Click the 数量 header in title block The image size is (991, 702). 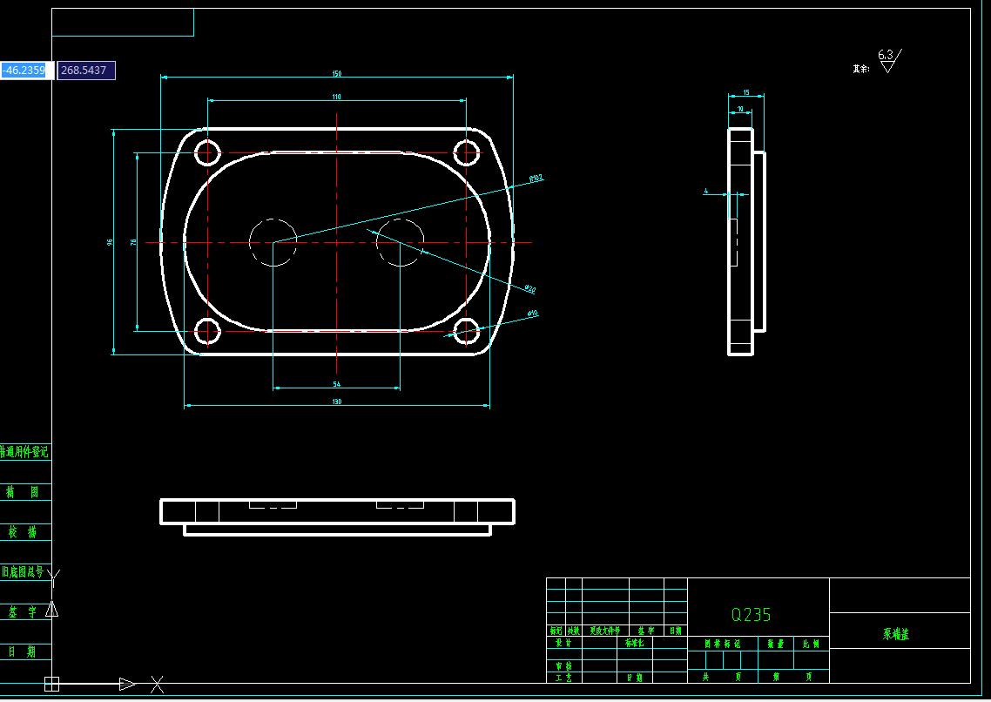click(x=776, y=644)
